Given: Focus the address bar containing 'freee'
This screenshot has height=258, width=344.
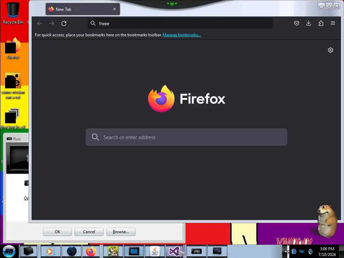Looking at the screenshot, I should click(x=180, y=23).
